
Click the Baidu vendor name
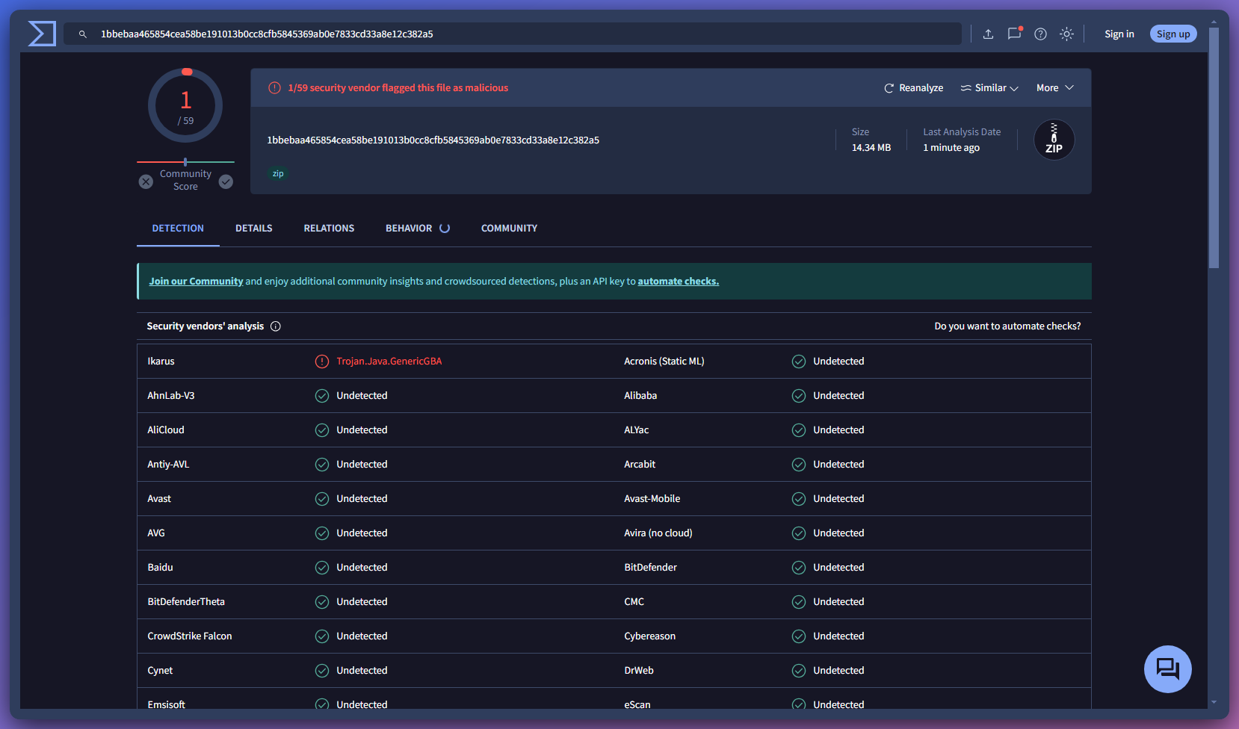[x=160, y=568]
